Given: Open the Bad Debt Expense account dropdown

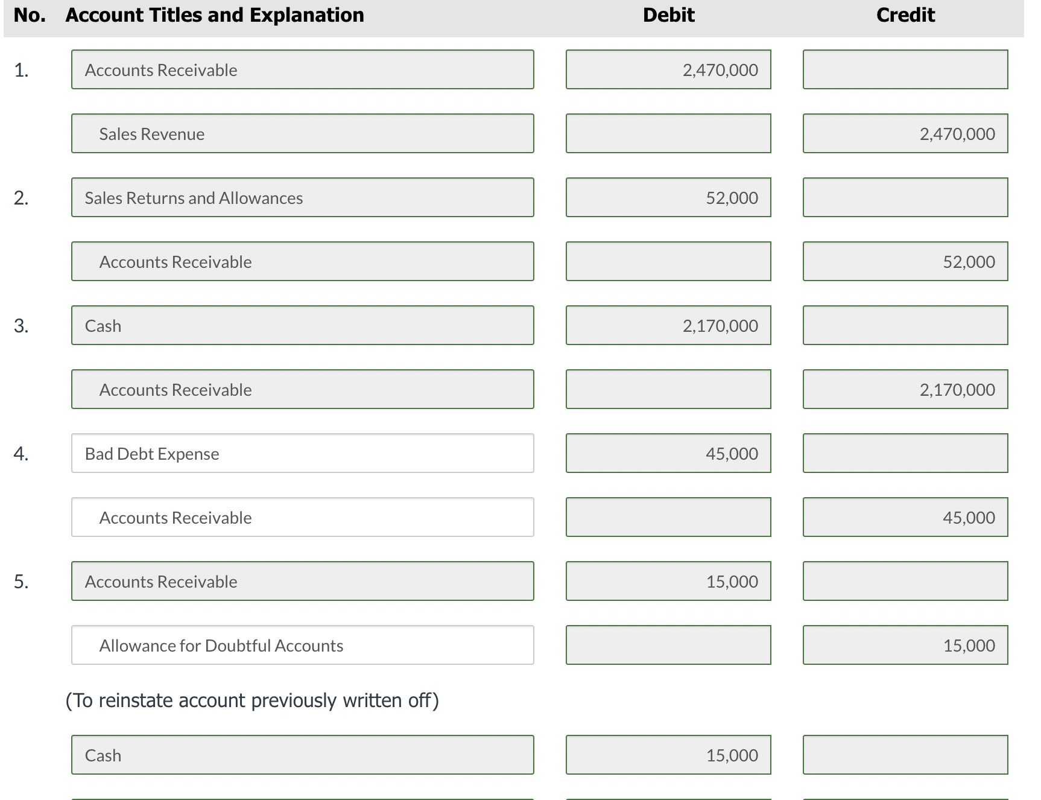Looking at the screenshot, I should 302,453.
